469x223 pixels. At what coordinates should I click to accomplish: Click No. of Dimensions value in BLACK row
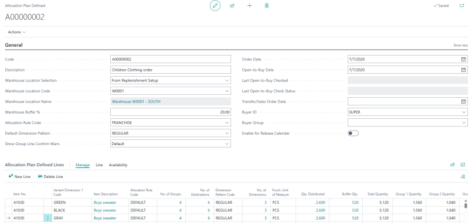(266, 210)
